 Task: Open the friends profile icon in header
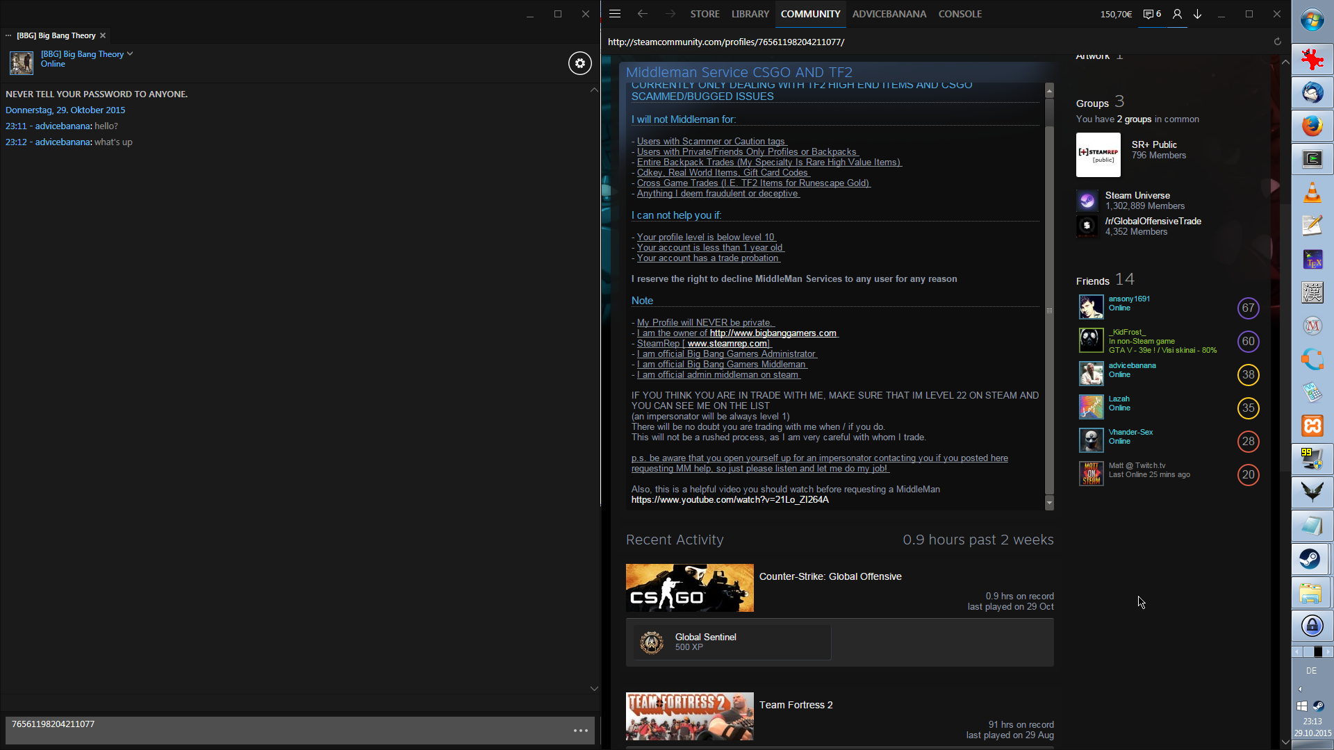(1177, 14)
